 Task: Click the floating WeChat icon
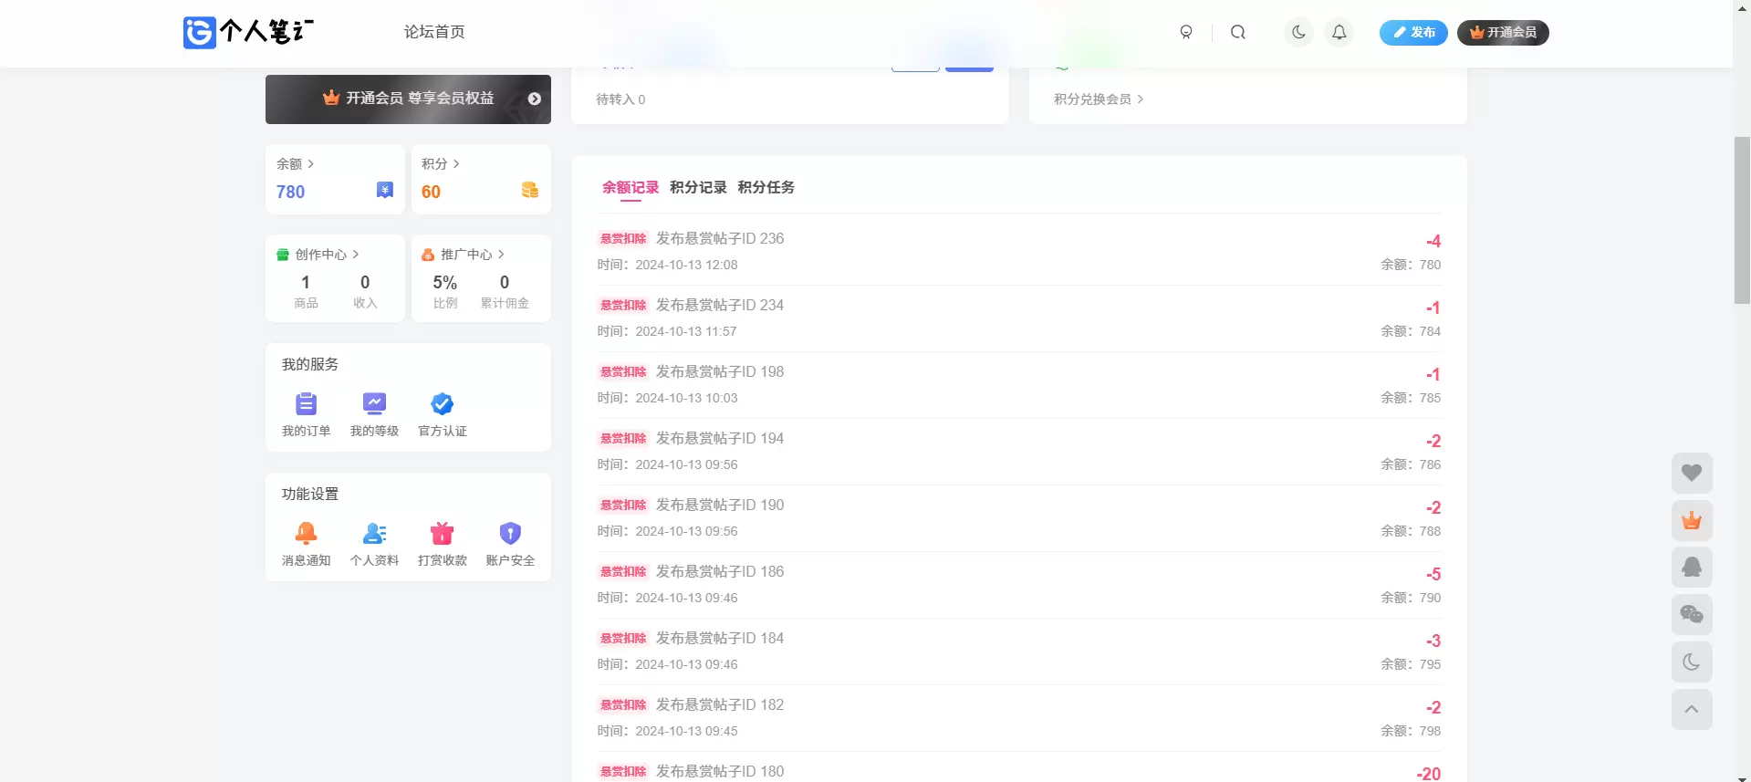(x=1692, y=615)
